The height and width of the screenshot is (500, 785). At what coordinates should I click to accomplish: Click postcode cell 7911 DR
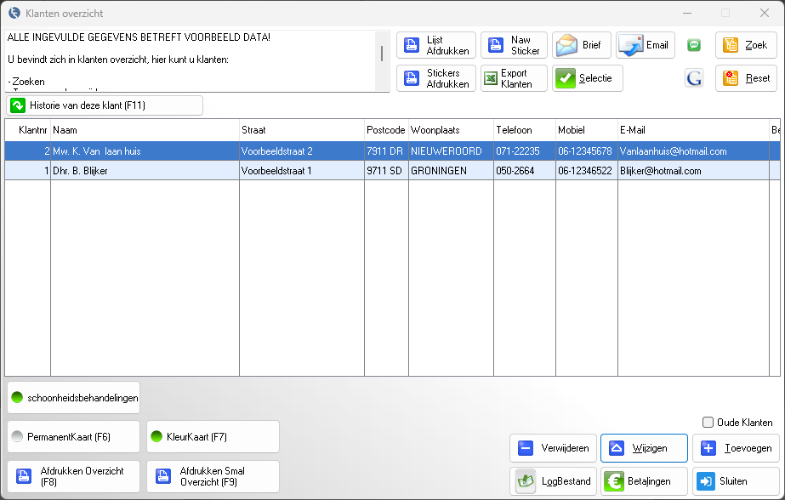pyautogui.click(x=386, y=151)
